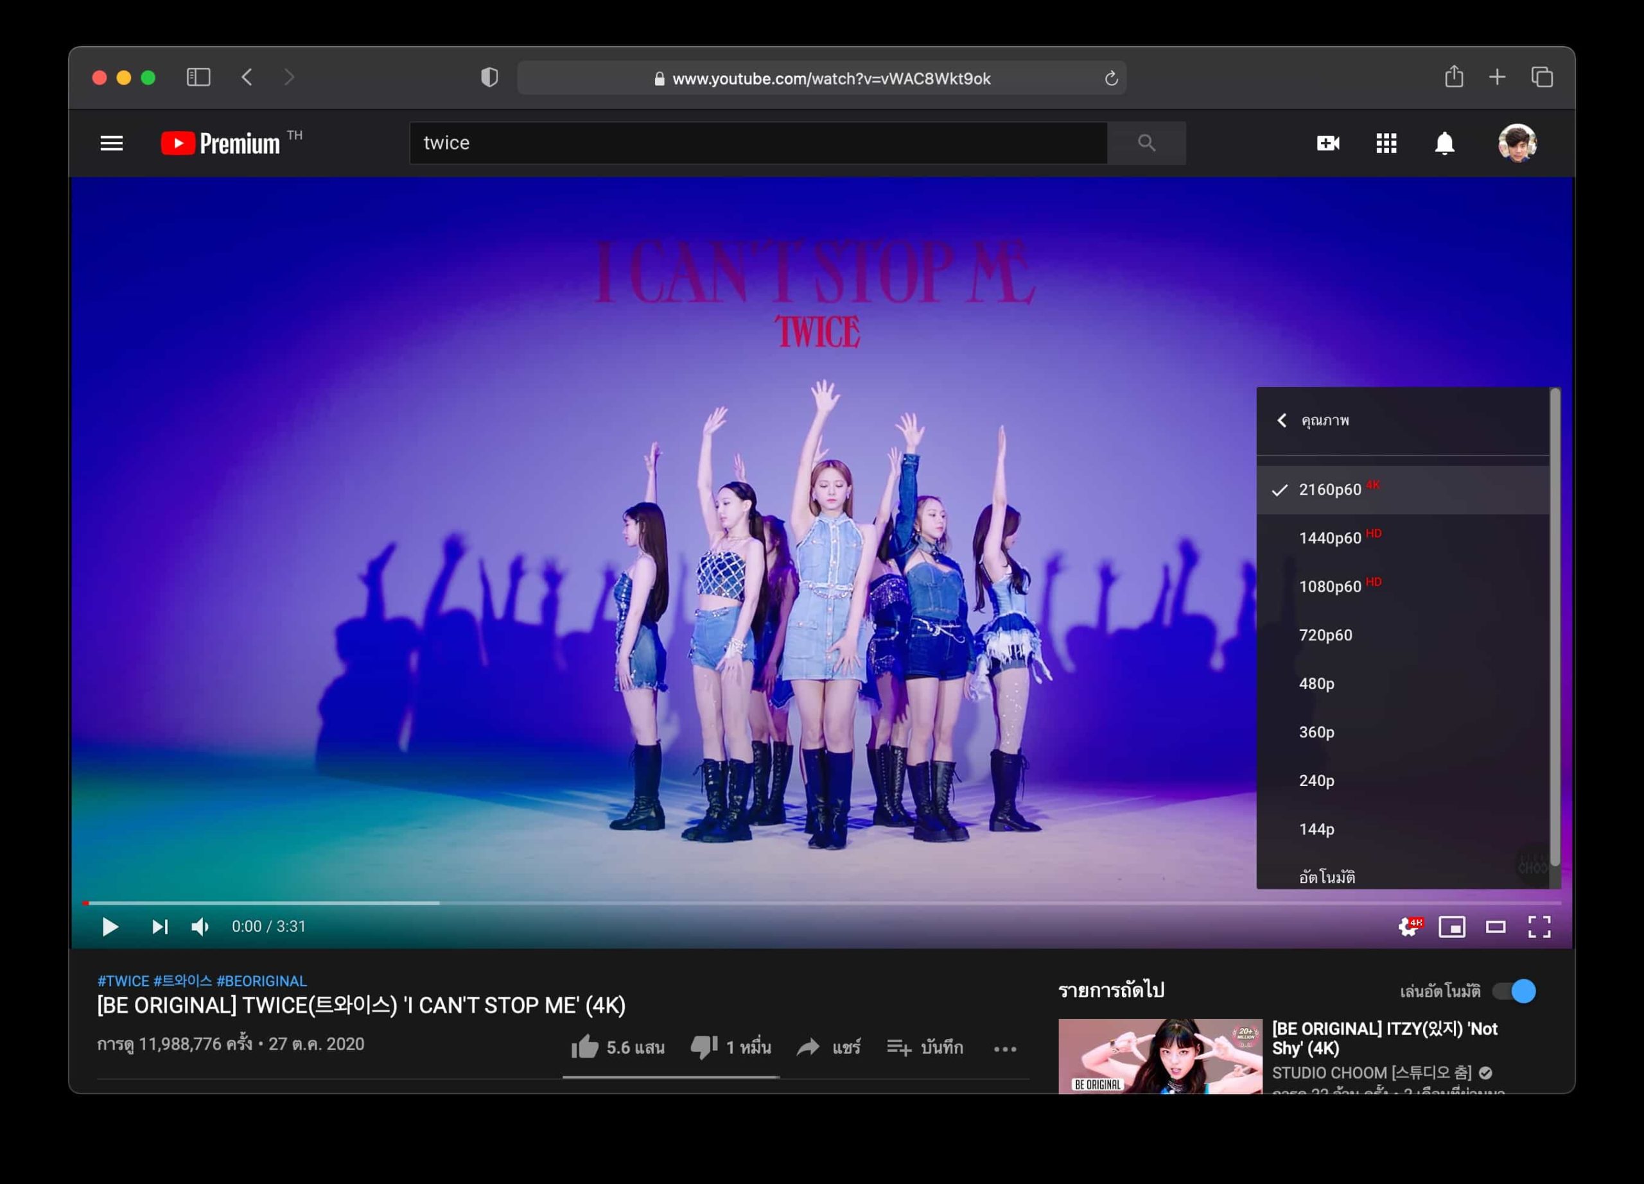Open the three-dots more actions menu

1004,1048
